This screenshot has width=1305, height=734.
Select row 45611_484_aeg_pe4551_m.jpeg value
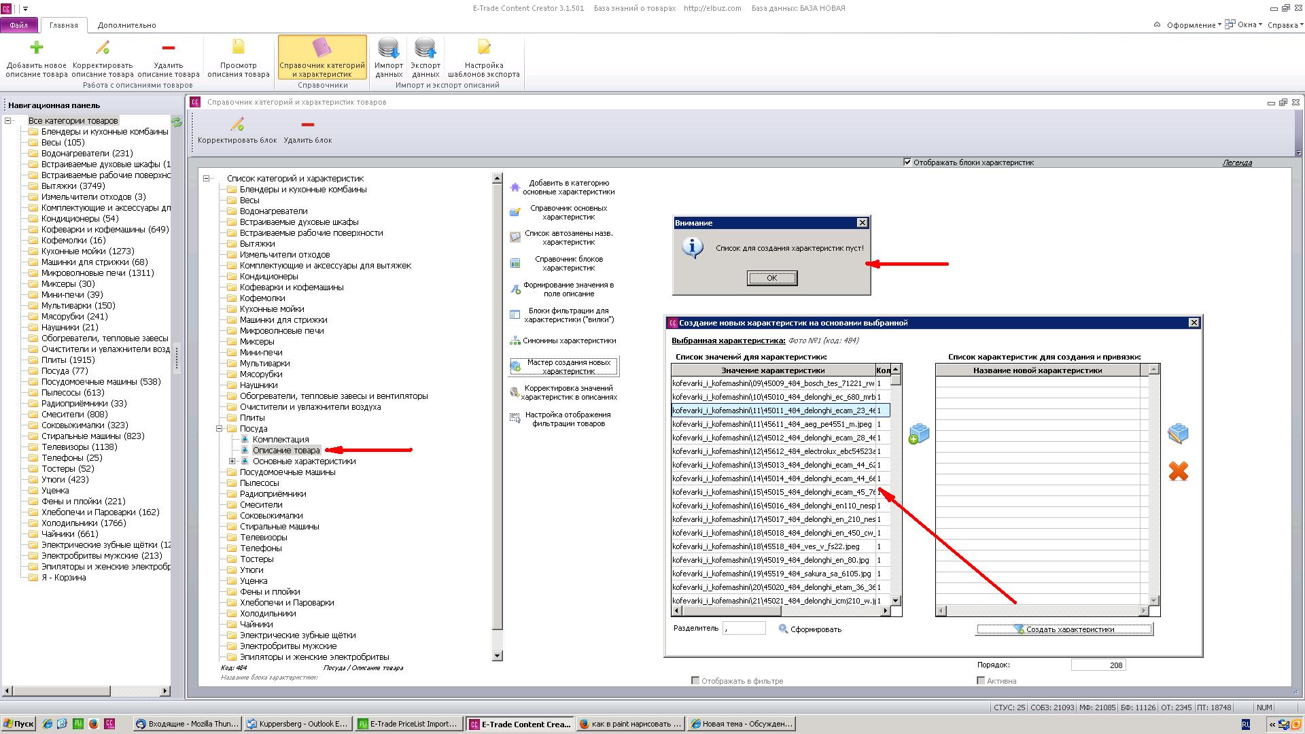point(780,424)
